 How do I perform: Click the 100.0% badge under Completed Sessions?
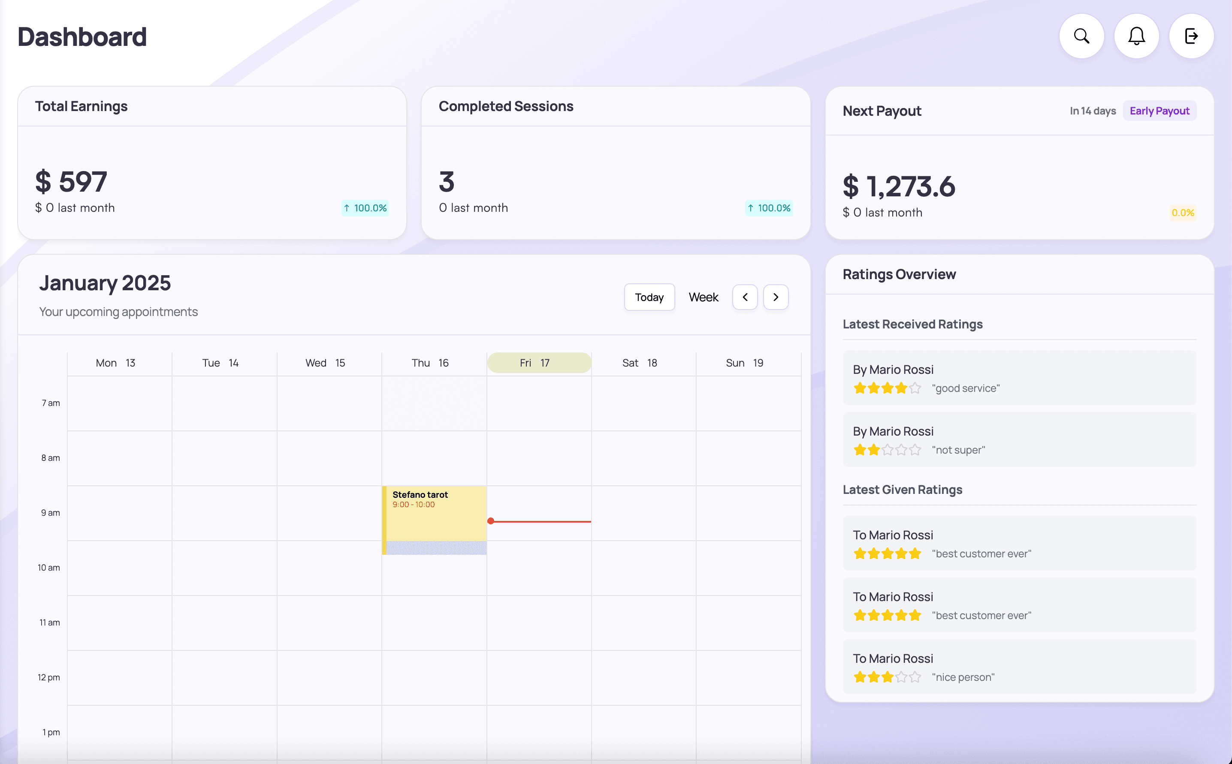pyautogui.click(x=768, y=208)
